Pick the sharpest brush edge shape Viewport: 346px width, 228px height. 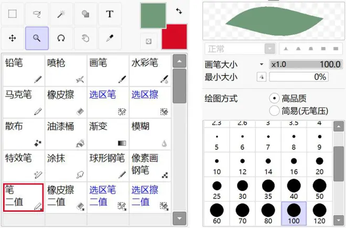point(286,49)
